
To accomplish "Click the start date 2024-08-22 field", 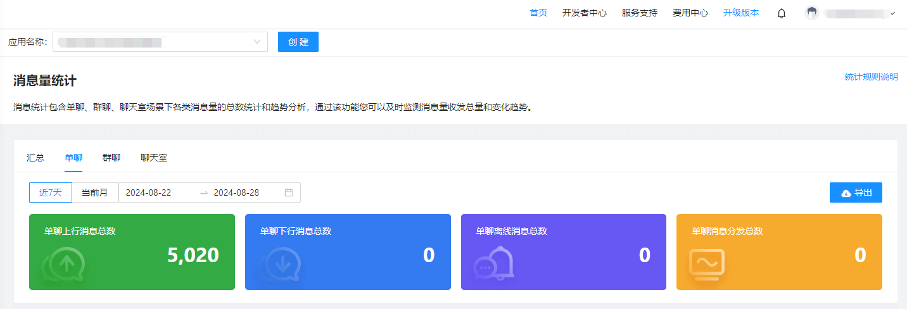I will tap(149, 192).
